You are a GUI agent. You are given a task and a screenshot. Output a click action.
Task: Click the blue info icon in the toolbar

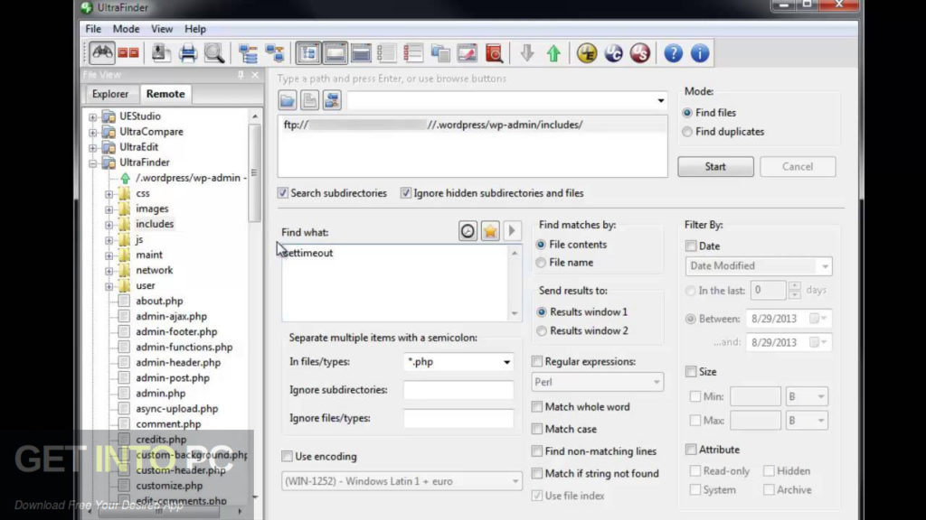click(700, 53)
